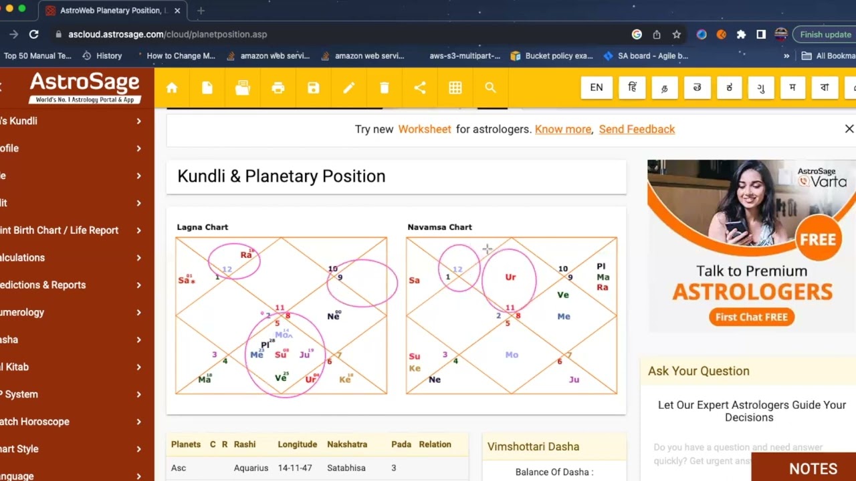Edit the chart using the pencil icon
The image size is (856, 481).
(349, 88)
